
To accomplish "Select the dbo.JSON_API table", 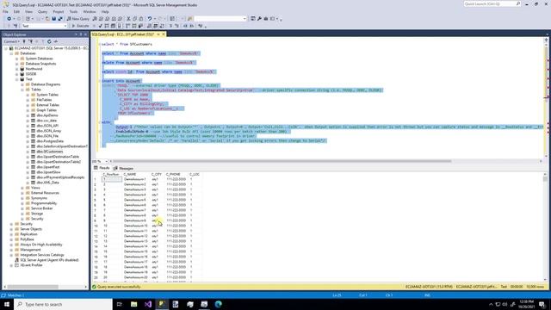I will 47,126.
